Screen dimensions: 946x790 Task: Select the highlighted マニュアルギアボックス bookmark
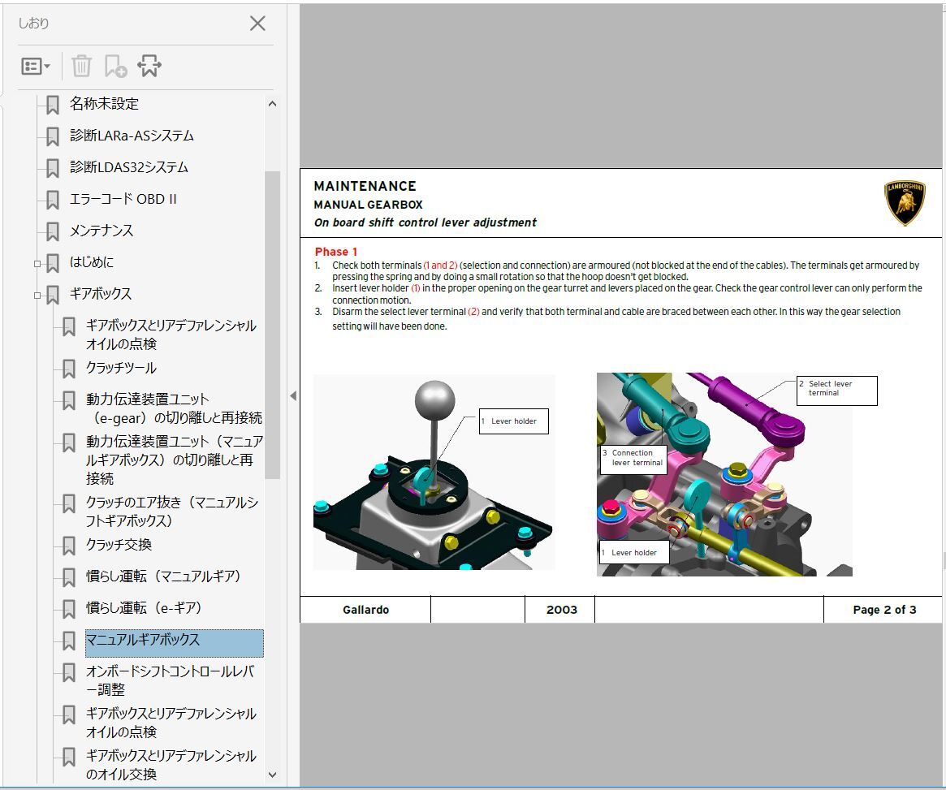point(175,643)
